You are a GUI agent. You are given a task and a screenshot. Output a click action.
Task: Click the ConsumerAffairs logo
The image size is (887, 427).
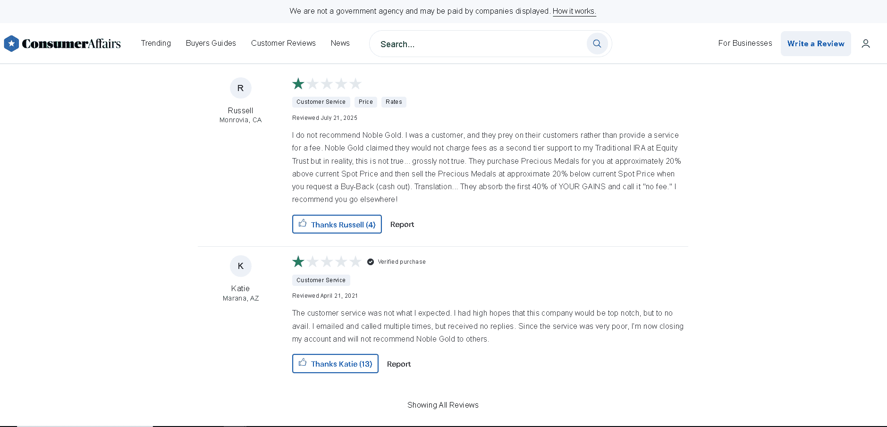(62, 43)
